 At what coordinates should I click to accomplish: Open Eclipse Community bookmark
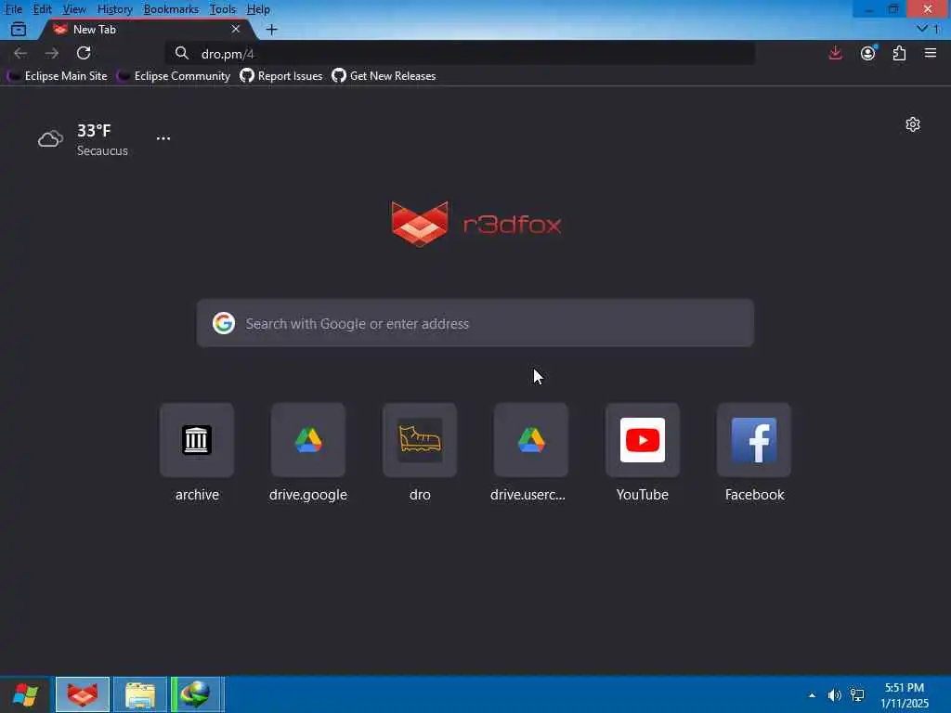click(x=174, y=76)
